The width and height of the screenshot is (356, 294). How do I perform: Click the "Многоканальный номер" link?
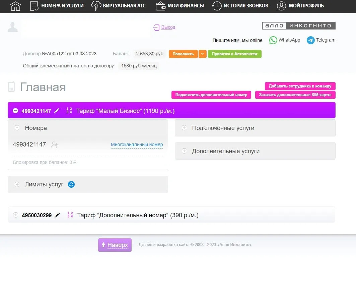(x=137, y=145)
